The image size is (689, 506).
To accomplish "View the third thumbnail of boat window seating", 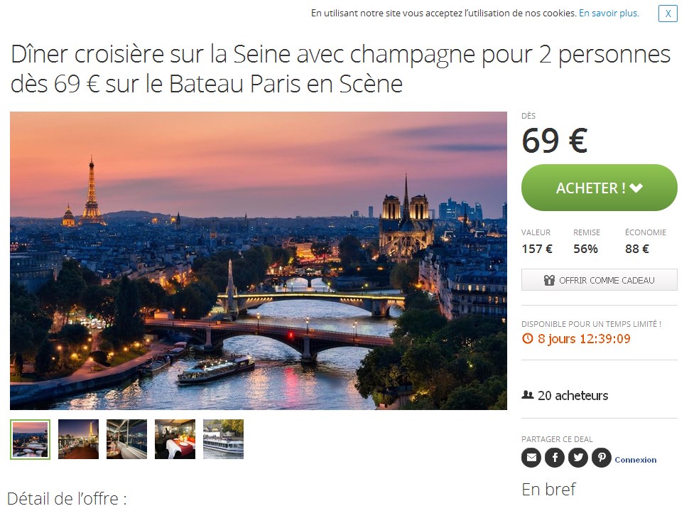I will point(126,439).
